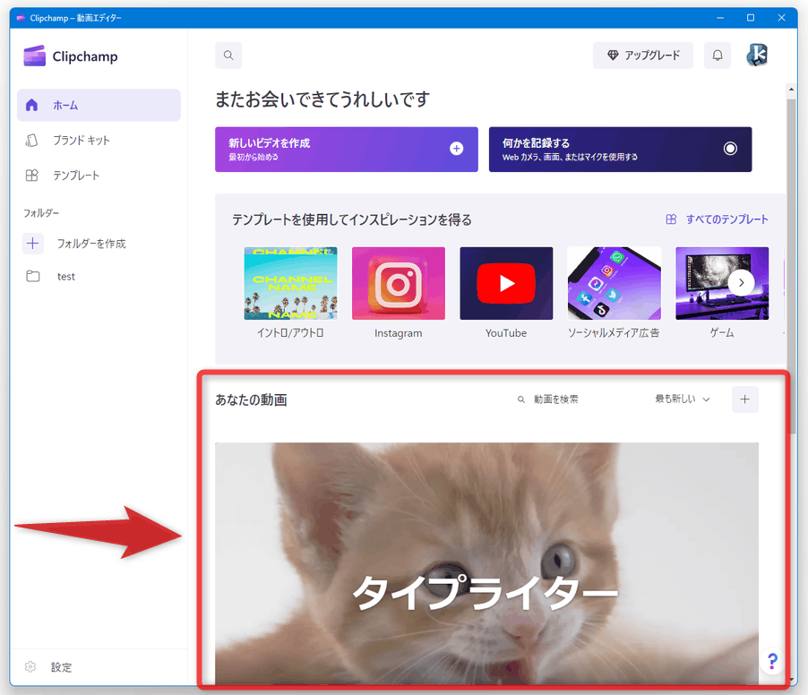Click the plus icon for フォルダーを作成
This screenshot has width=808, height=695.
tap(33, 244)
